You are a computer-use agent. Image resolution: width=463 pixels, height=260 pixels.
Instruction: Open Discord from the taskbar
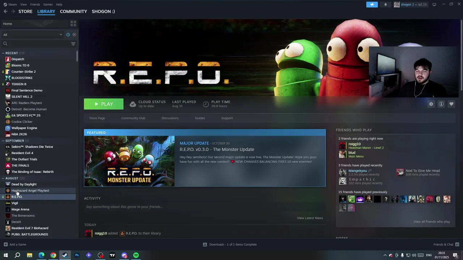pyautogui.click(x=124, y=255)
